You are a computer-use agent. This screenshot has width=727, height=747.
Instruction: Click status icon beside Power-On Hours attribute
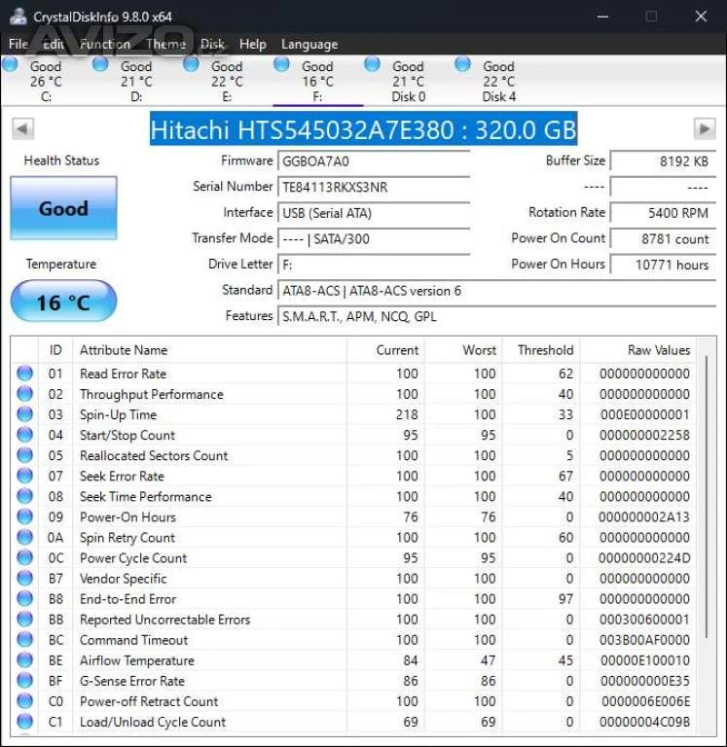pos(25,517)
